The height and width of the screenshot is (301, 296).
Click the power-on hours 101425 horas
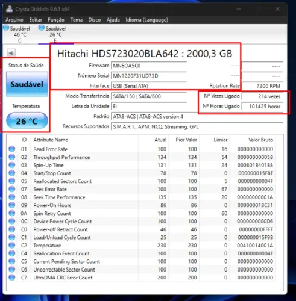(262, 107)
